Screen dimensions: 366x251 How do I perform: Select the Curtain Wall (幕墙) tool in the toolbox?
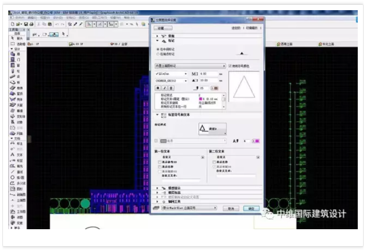pyautogui.click(x=16, y=111)
